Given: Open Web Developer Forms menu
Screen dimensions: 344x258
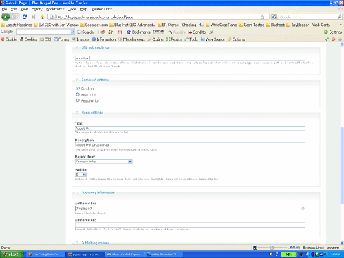Looking at the screenshot, I should 62,39.
